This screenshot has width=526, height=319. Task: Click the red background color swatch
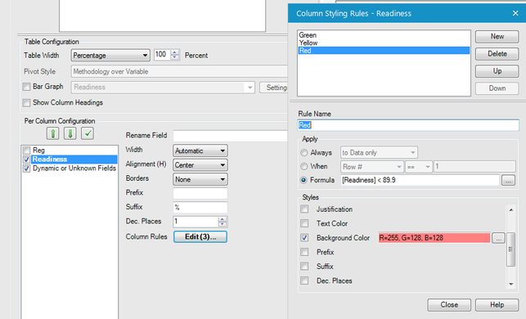[434, 238]
